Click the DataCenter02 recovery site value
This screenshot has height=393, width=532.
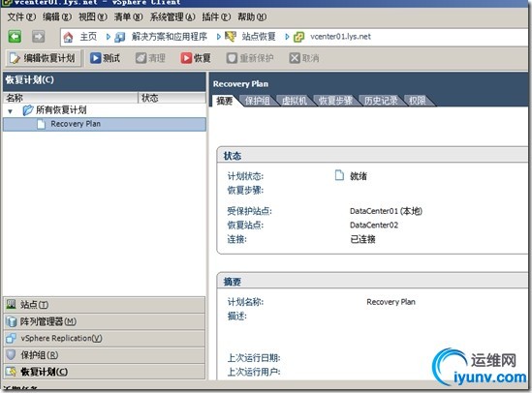[374, 225]
